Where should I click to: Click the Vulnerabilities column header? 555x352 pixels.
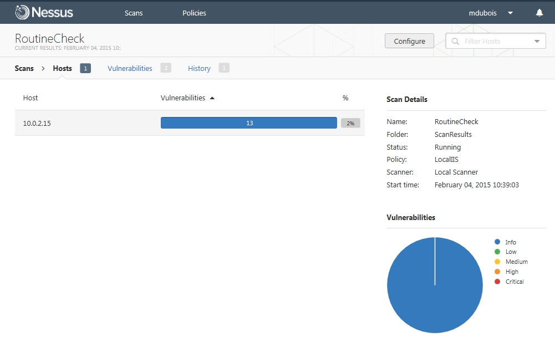[182, 98]
